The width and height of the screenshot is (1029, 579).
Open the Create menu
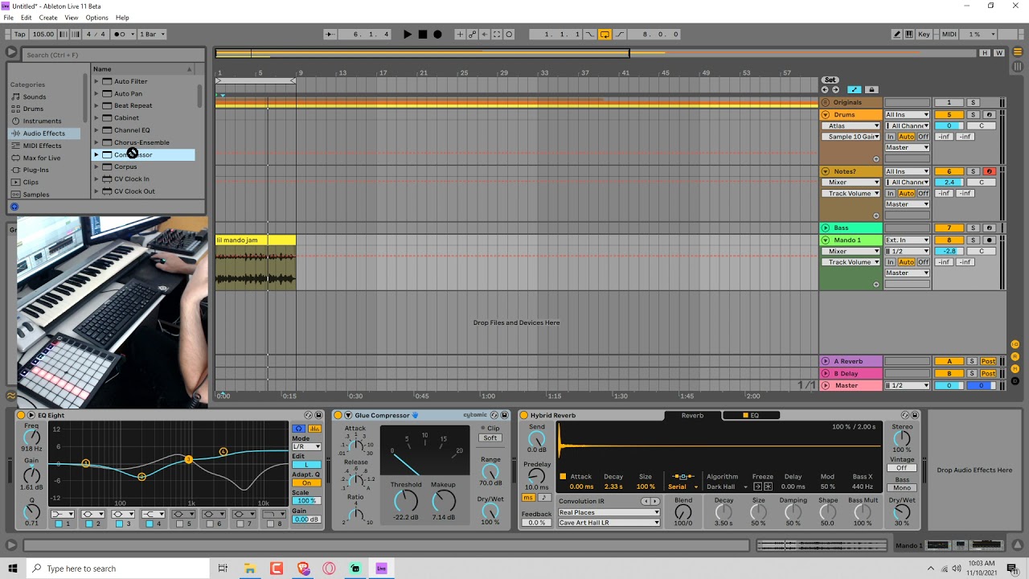[48, 18]
